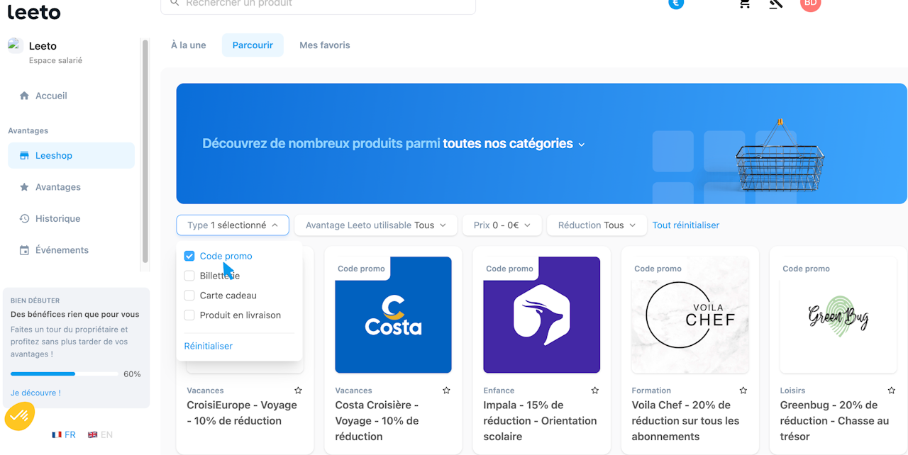This screenshot has height=455, width=908.
Task: Tick the Produit en livraison checkbox
Action: [x=189, y=315]
